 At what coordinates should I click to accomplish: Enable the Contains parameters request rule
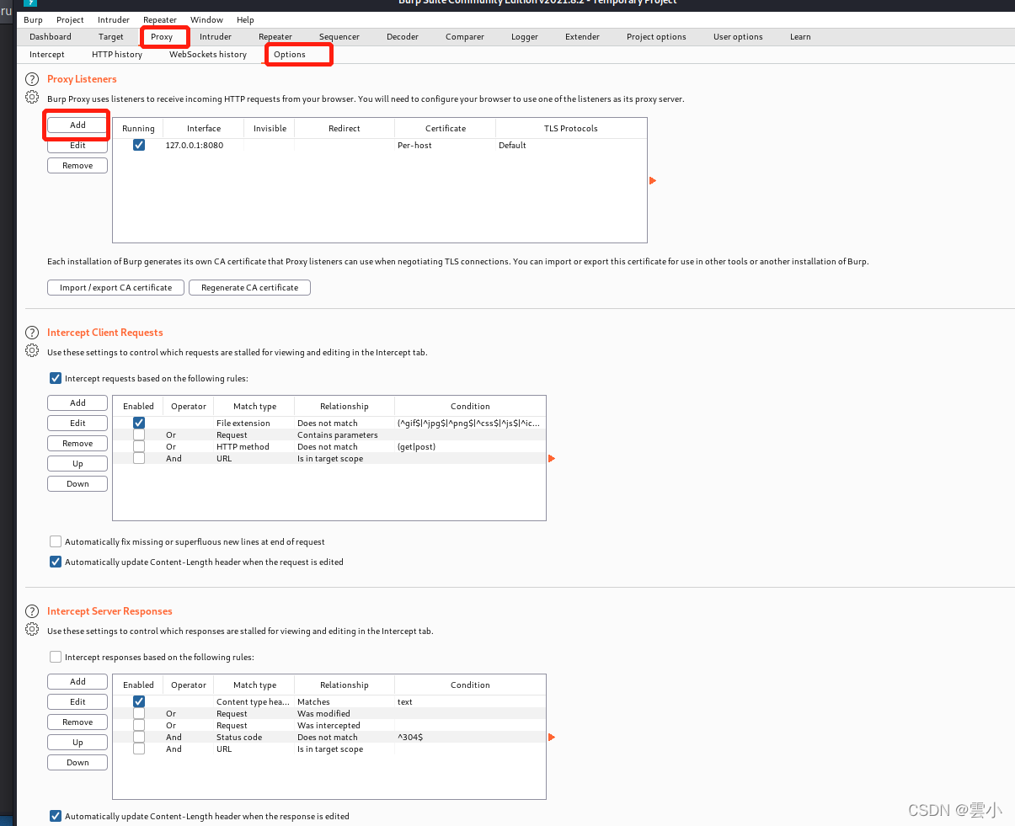pos(139,434)
